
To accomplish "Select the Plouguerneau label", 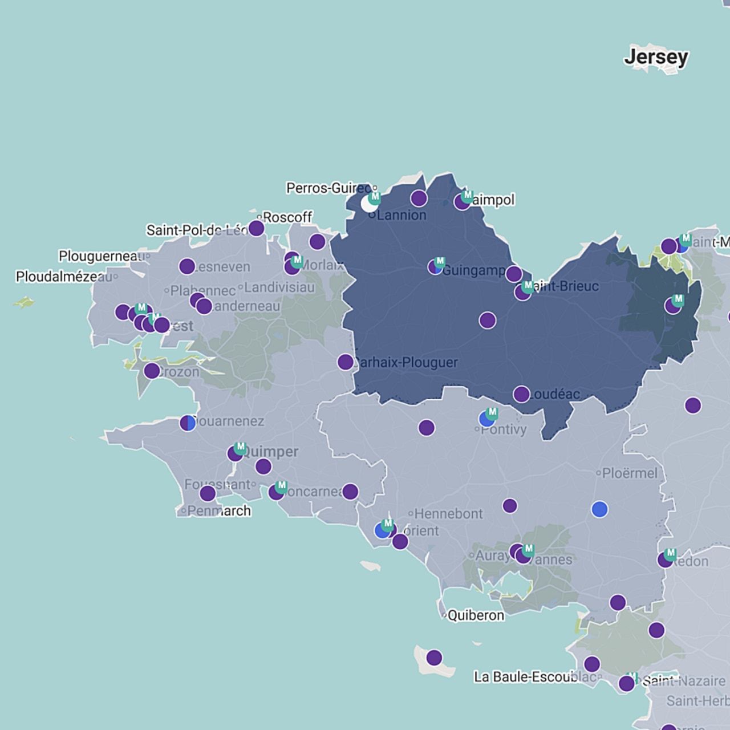I will pos(102,256).
